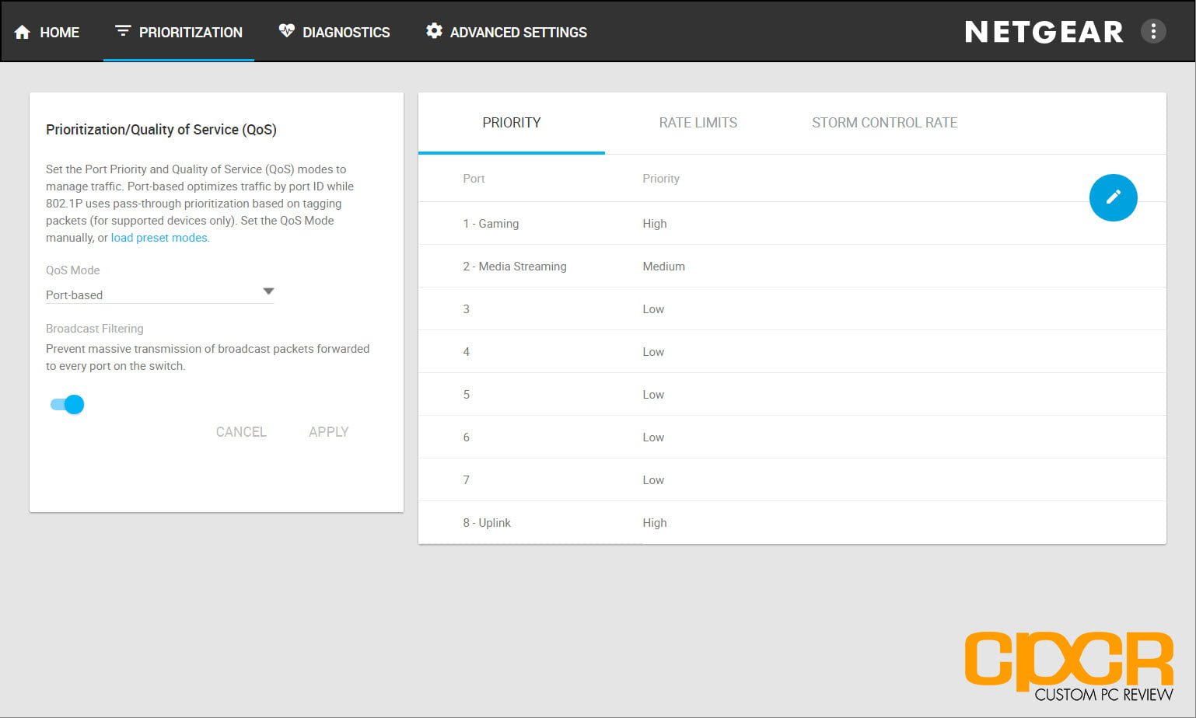Click port number 7 in the table

(x=466, y=480)
